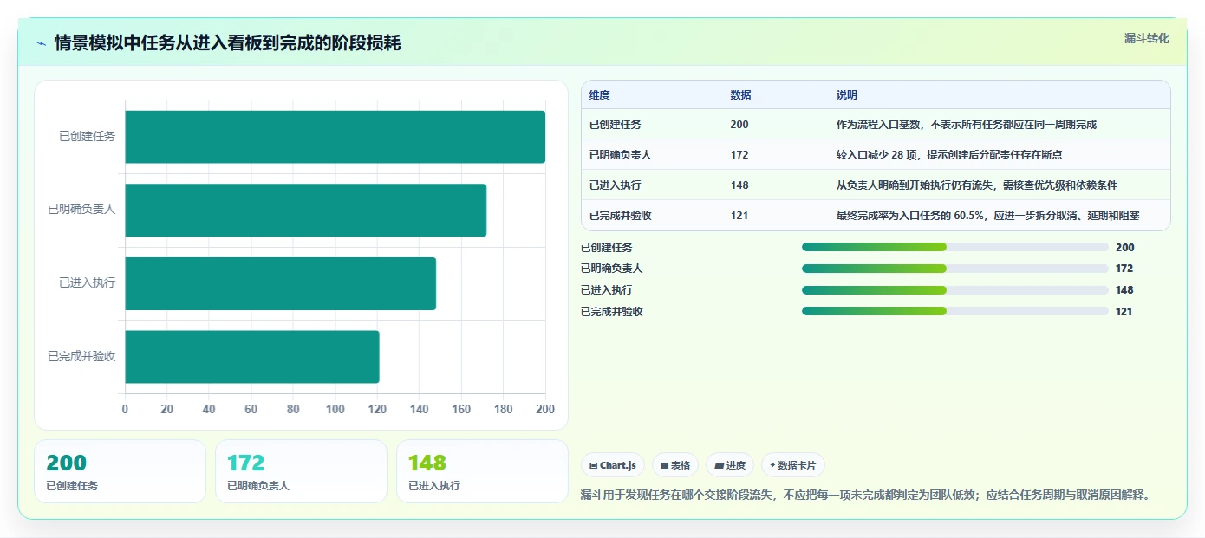The image size is (1205, 538).
Task: Click the 200 已创建任务 stat card
Action: [x=120, y=471]
